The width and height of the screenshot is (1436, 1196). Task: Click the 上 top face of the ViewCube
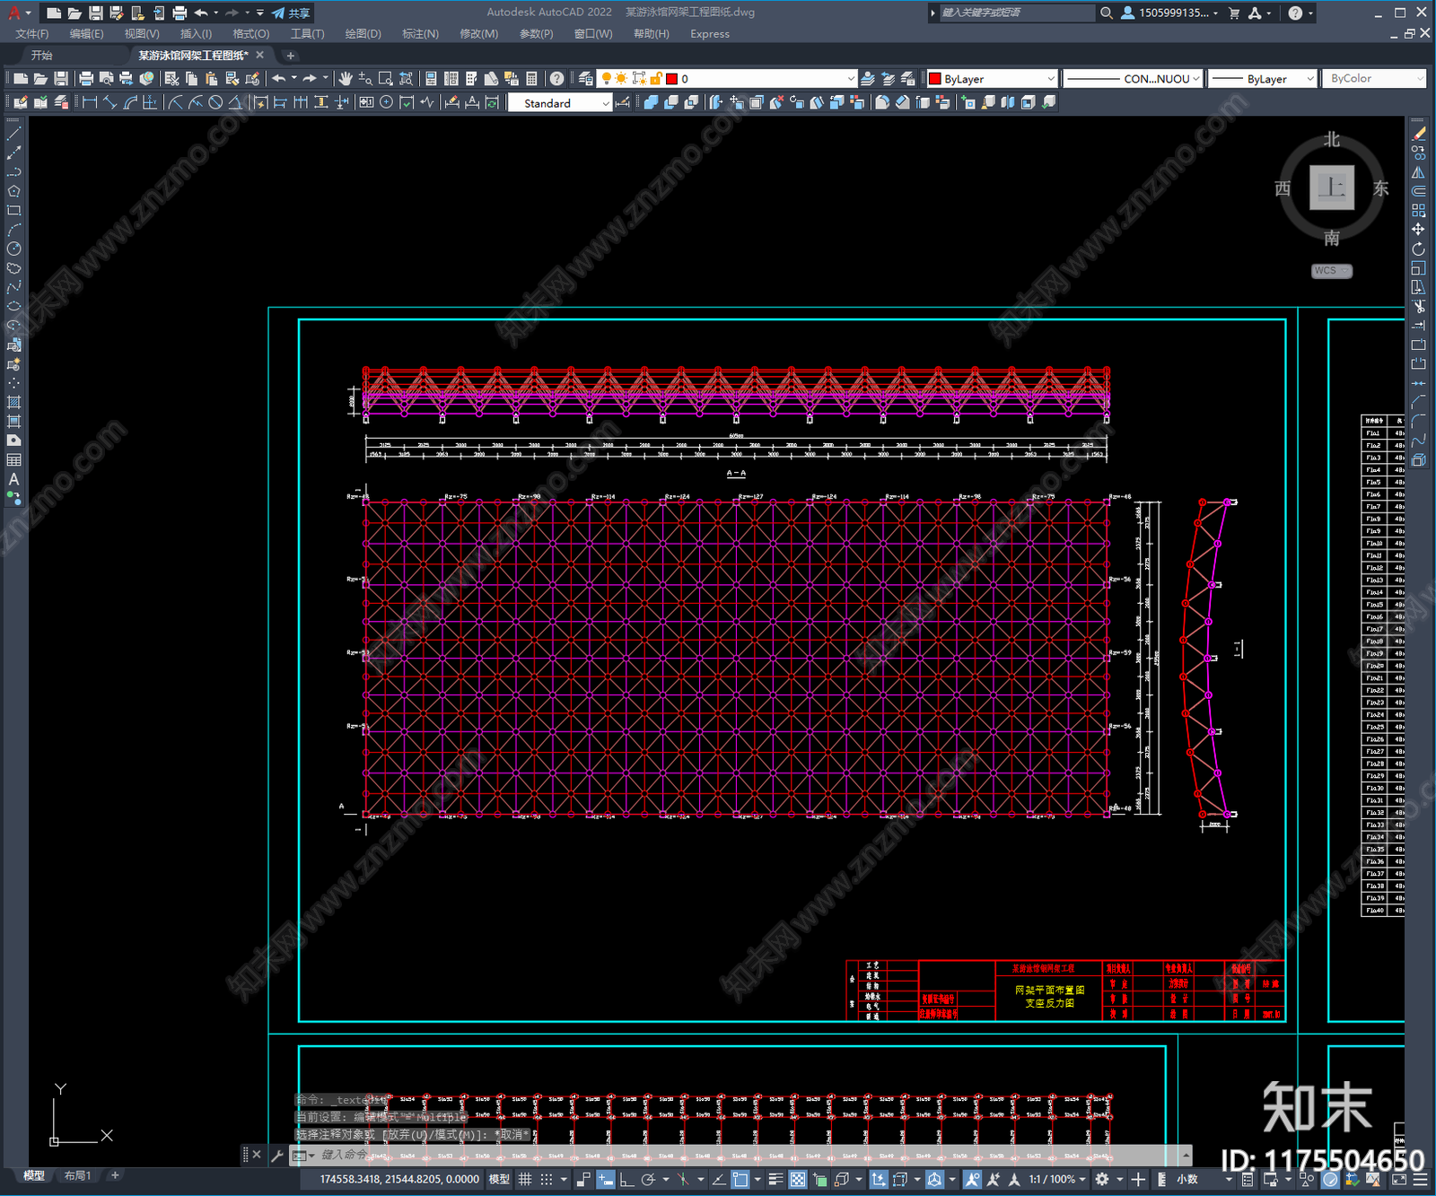(x=1332, y=188)
